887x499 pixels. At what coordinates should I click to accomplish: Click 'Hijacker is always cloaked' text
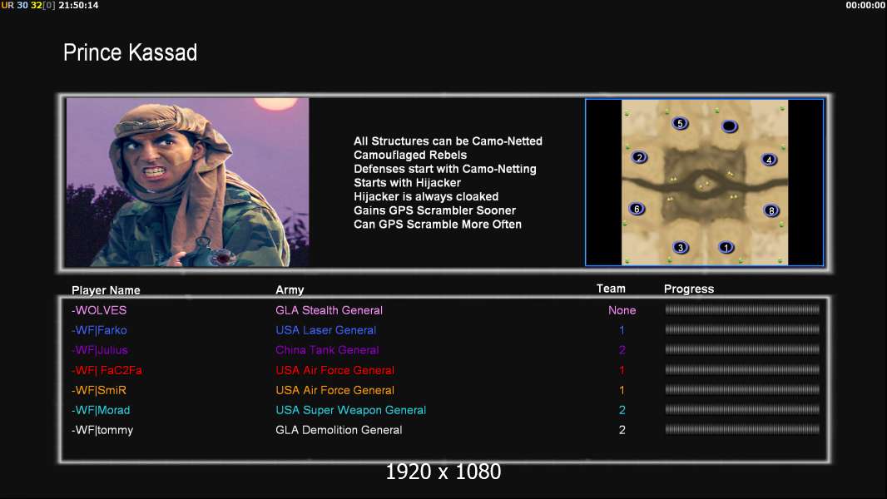(426, 196)
